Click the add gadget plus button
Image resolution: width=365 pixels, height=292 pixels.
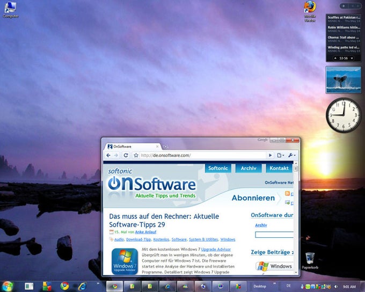point(344,6)
